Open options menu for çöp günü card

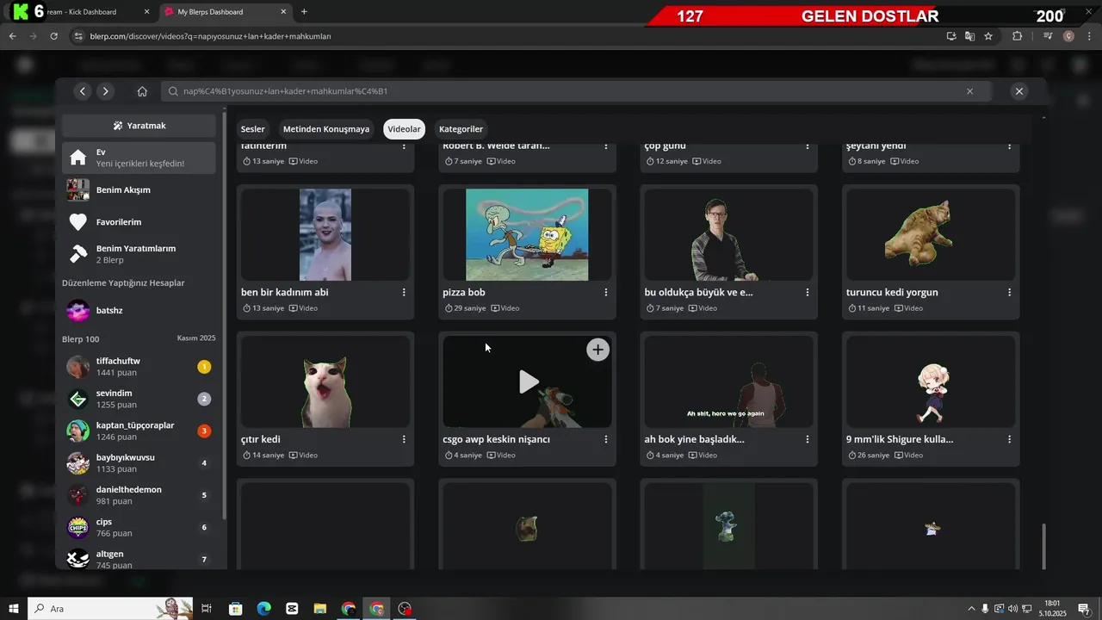pos(808,146)
